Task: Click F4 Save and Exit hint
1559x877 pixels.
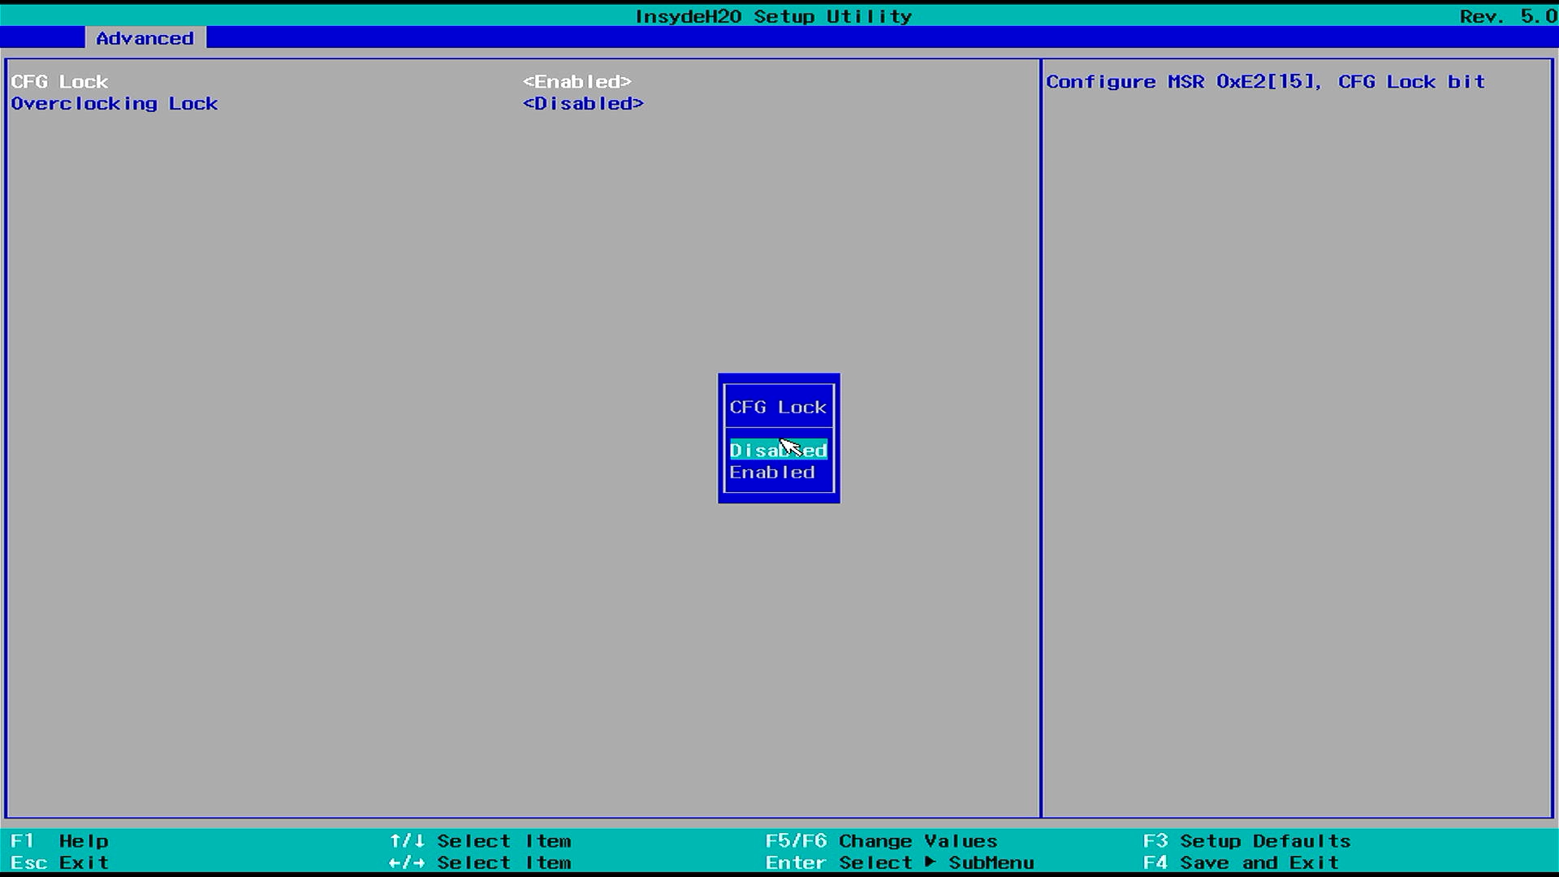Action: [1240, 862]
